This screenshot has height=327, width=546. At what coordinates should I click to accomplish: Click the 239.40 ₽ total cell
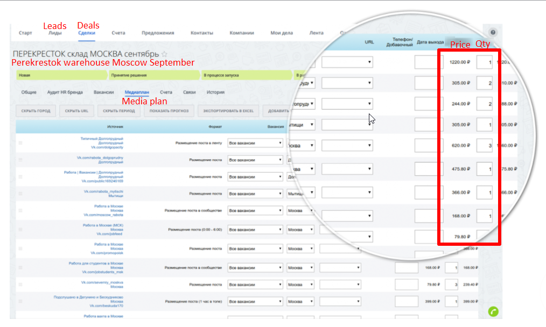click(471, 285)
